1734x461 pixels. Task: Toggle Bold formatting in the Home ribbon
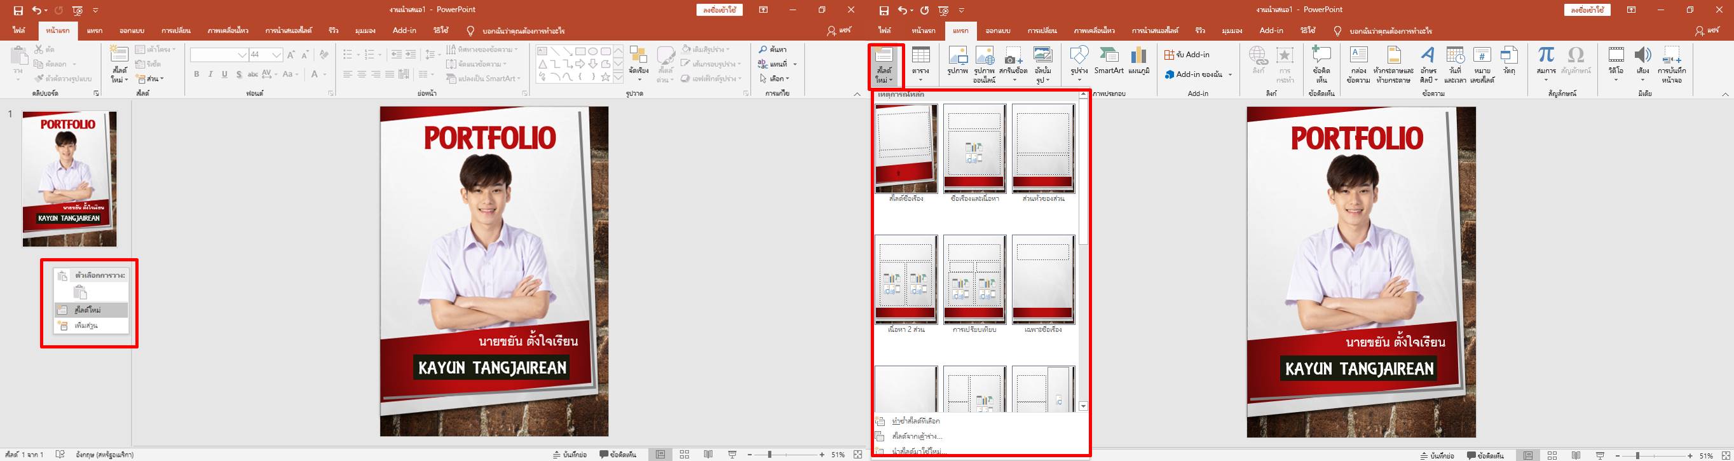[x=196, y=74]
